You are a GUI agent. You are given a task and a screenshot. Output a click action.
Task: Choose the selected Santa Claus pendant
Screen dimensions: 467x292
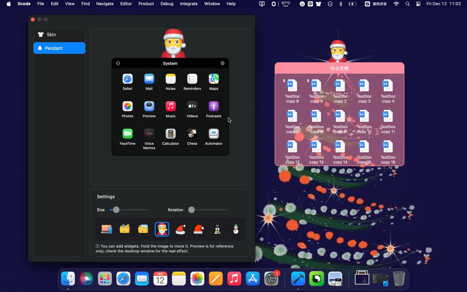pyautogui.click(x=162, y=229)
